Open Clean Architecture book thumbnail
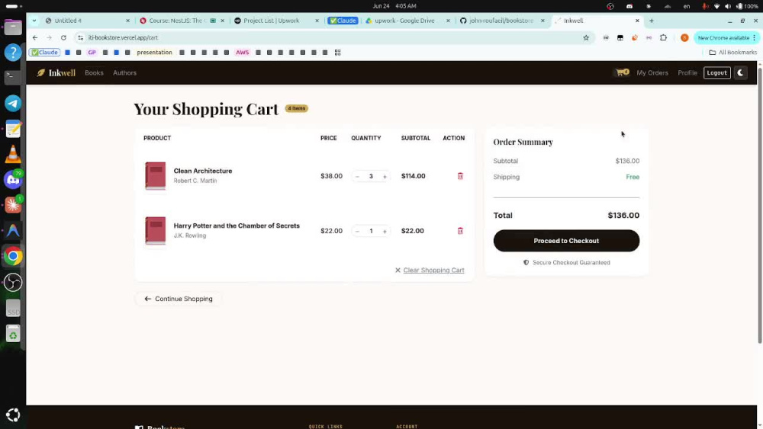Image resolution: width=763 pixels, height=429 pixels. point(155,176)
